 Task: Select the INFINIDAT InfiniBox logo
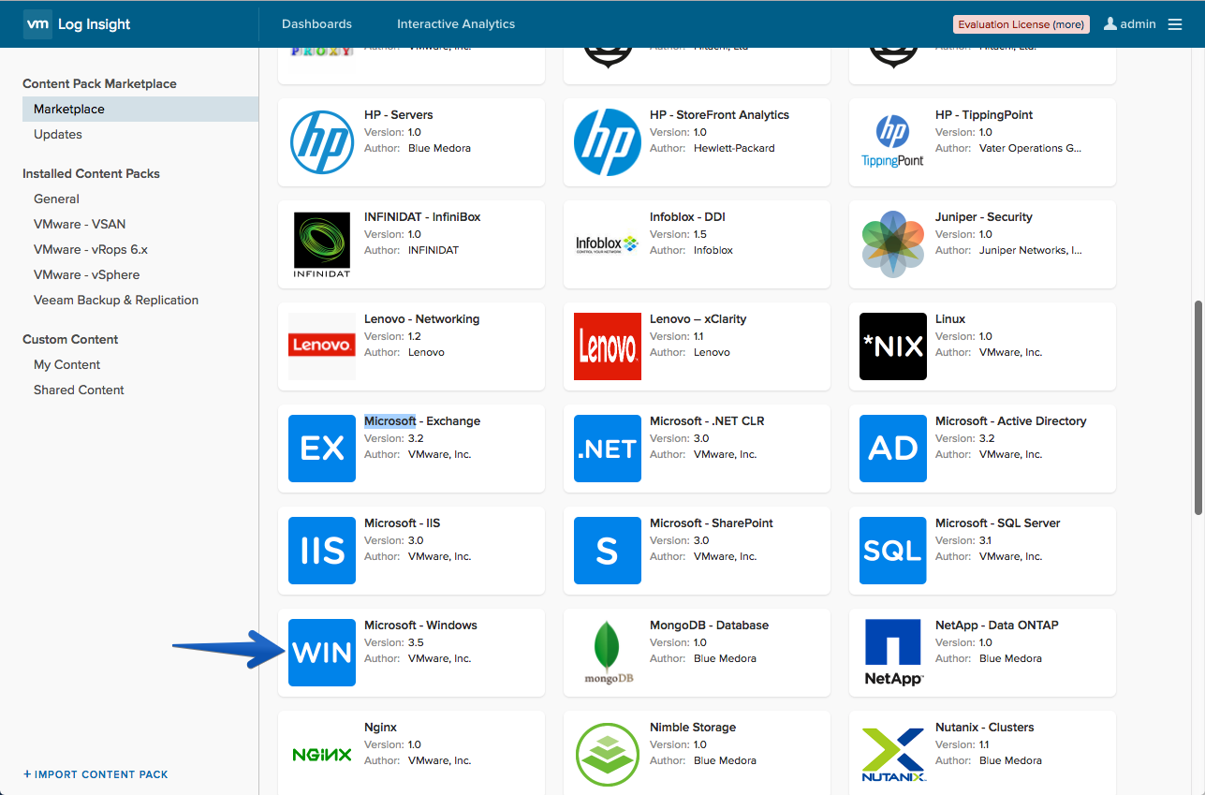pos(322,244)
